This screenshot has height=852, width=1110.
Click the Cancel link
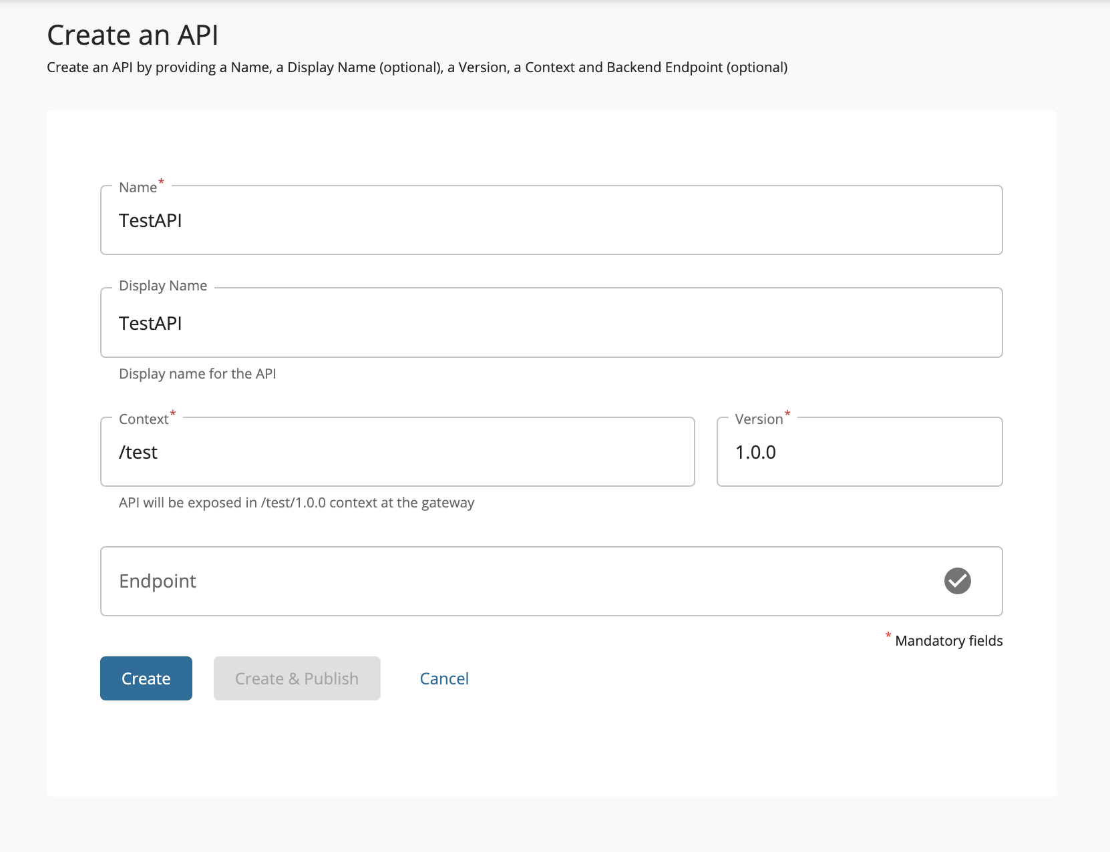pos(444,678)
